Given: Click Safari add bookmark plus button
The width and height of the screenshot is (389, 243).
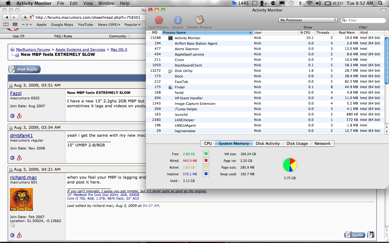Looking at the screenshot, I should pos(25,17).
